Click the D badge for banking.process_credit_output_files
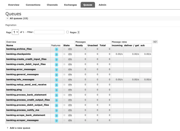 tap(56, 100)
